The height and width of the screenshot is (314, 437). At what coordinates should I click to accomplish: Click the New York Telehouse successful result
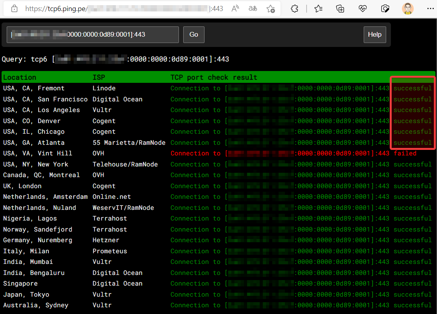412,164
